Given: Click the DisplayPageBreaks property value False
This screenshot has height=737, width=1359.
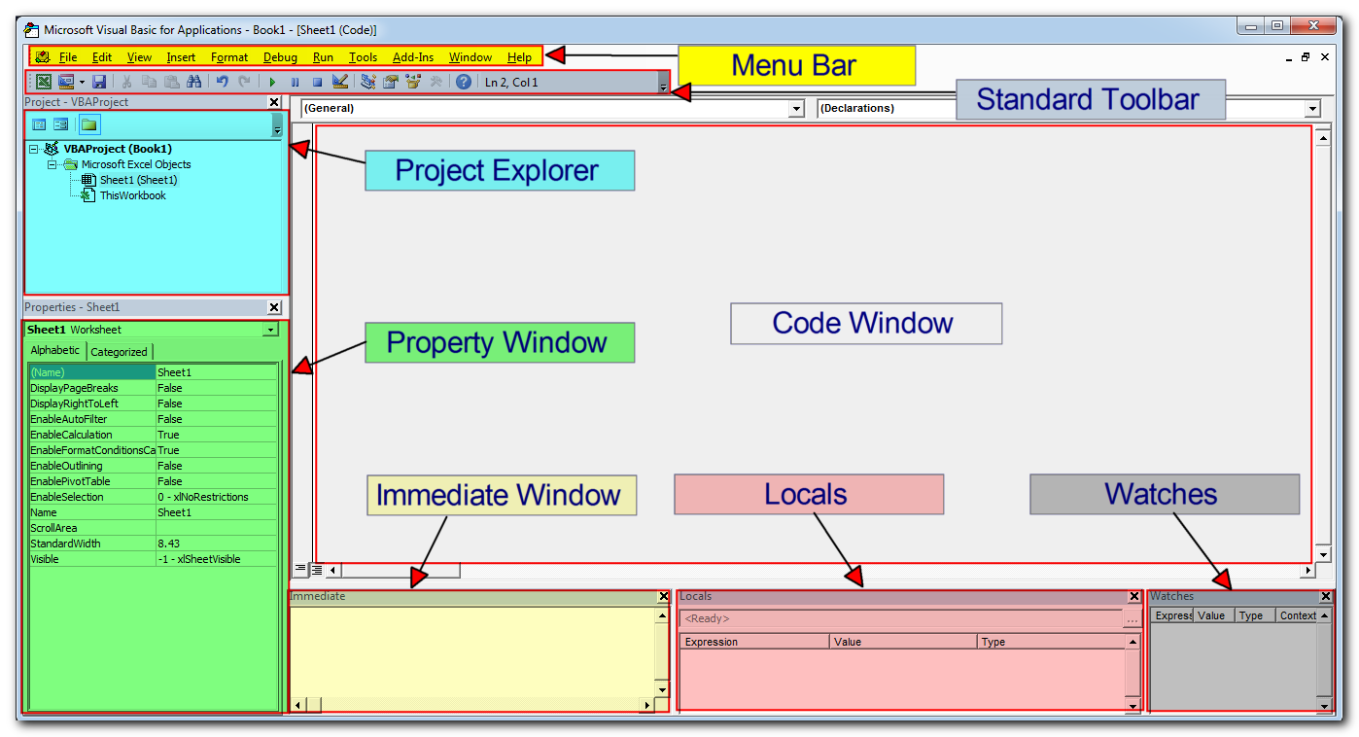Looking at the screenshot, I should (216, 388).
